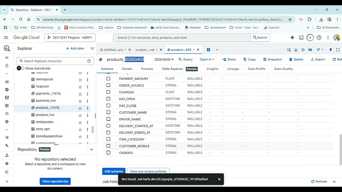Close the product...403 tab
342x192 pixels.
click(198, 50)
